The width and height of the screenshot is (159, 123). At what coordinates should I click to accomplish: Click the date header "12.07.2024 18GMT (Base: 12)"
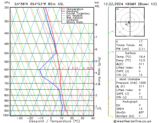(x=130, y=4)
